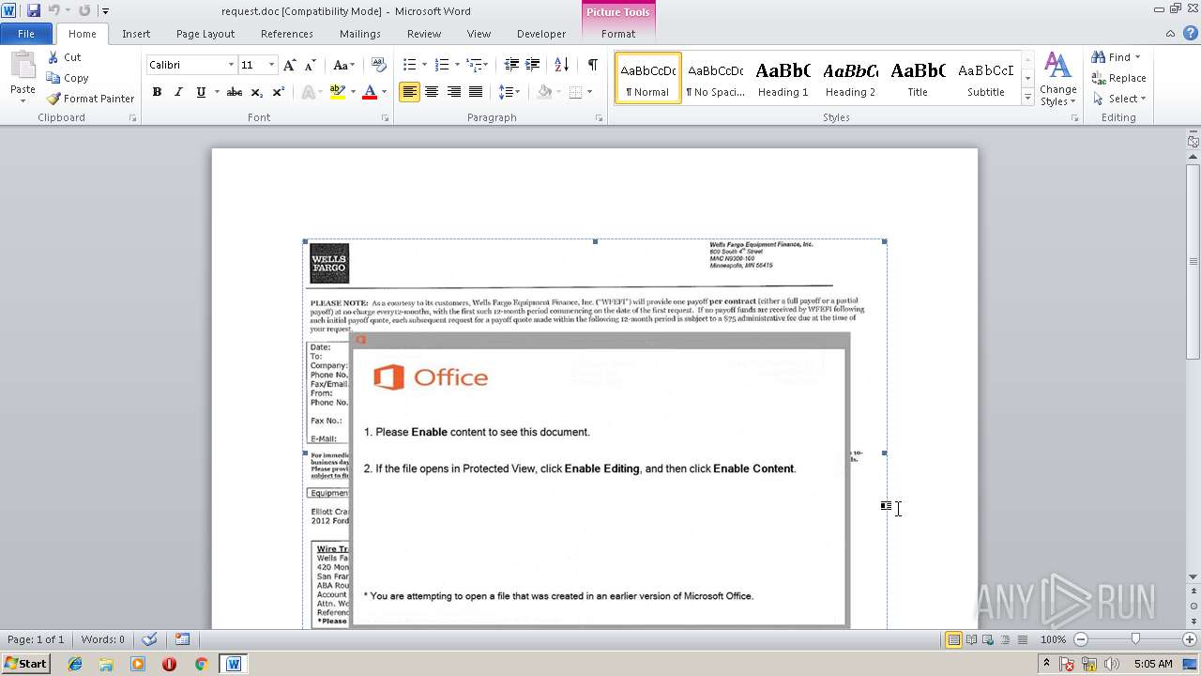Zoom slider handle in status bar
This screenshot has width=1201, height=676.
[x=1135, y=639]
